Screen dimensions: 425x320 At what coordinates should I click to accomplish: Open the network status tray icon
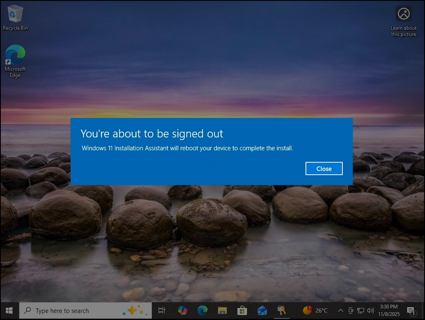pos(360,310)
